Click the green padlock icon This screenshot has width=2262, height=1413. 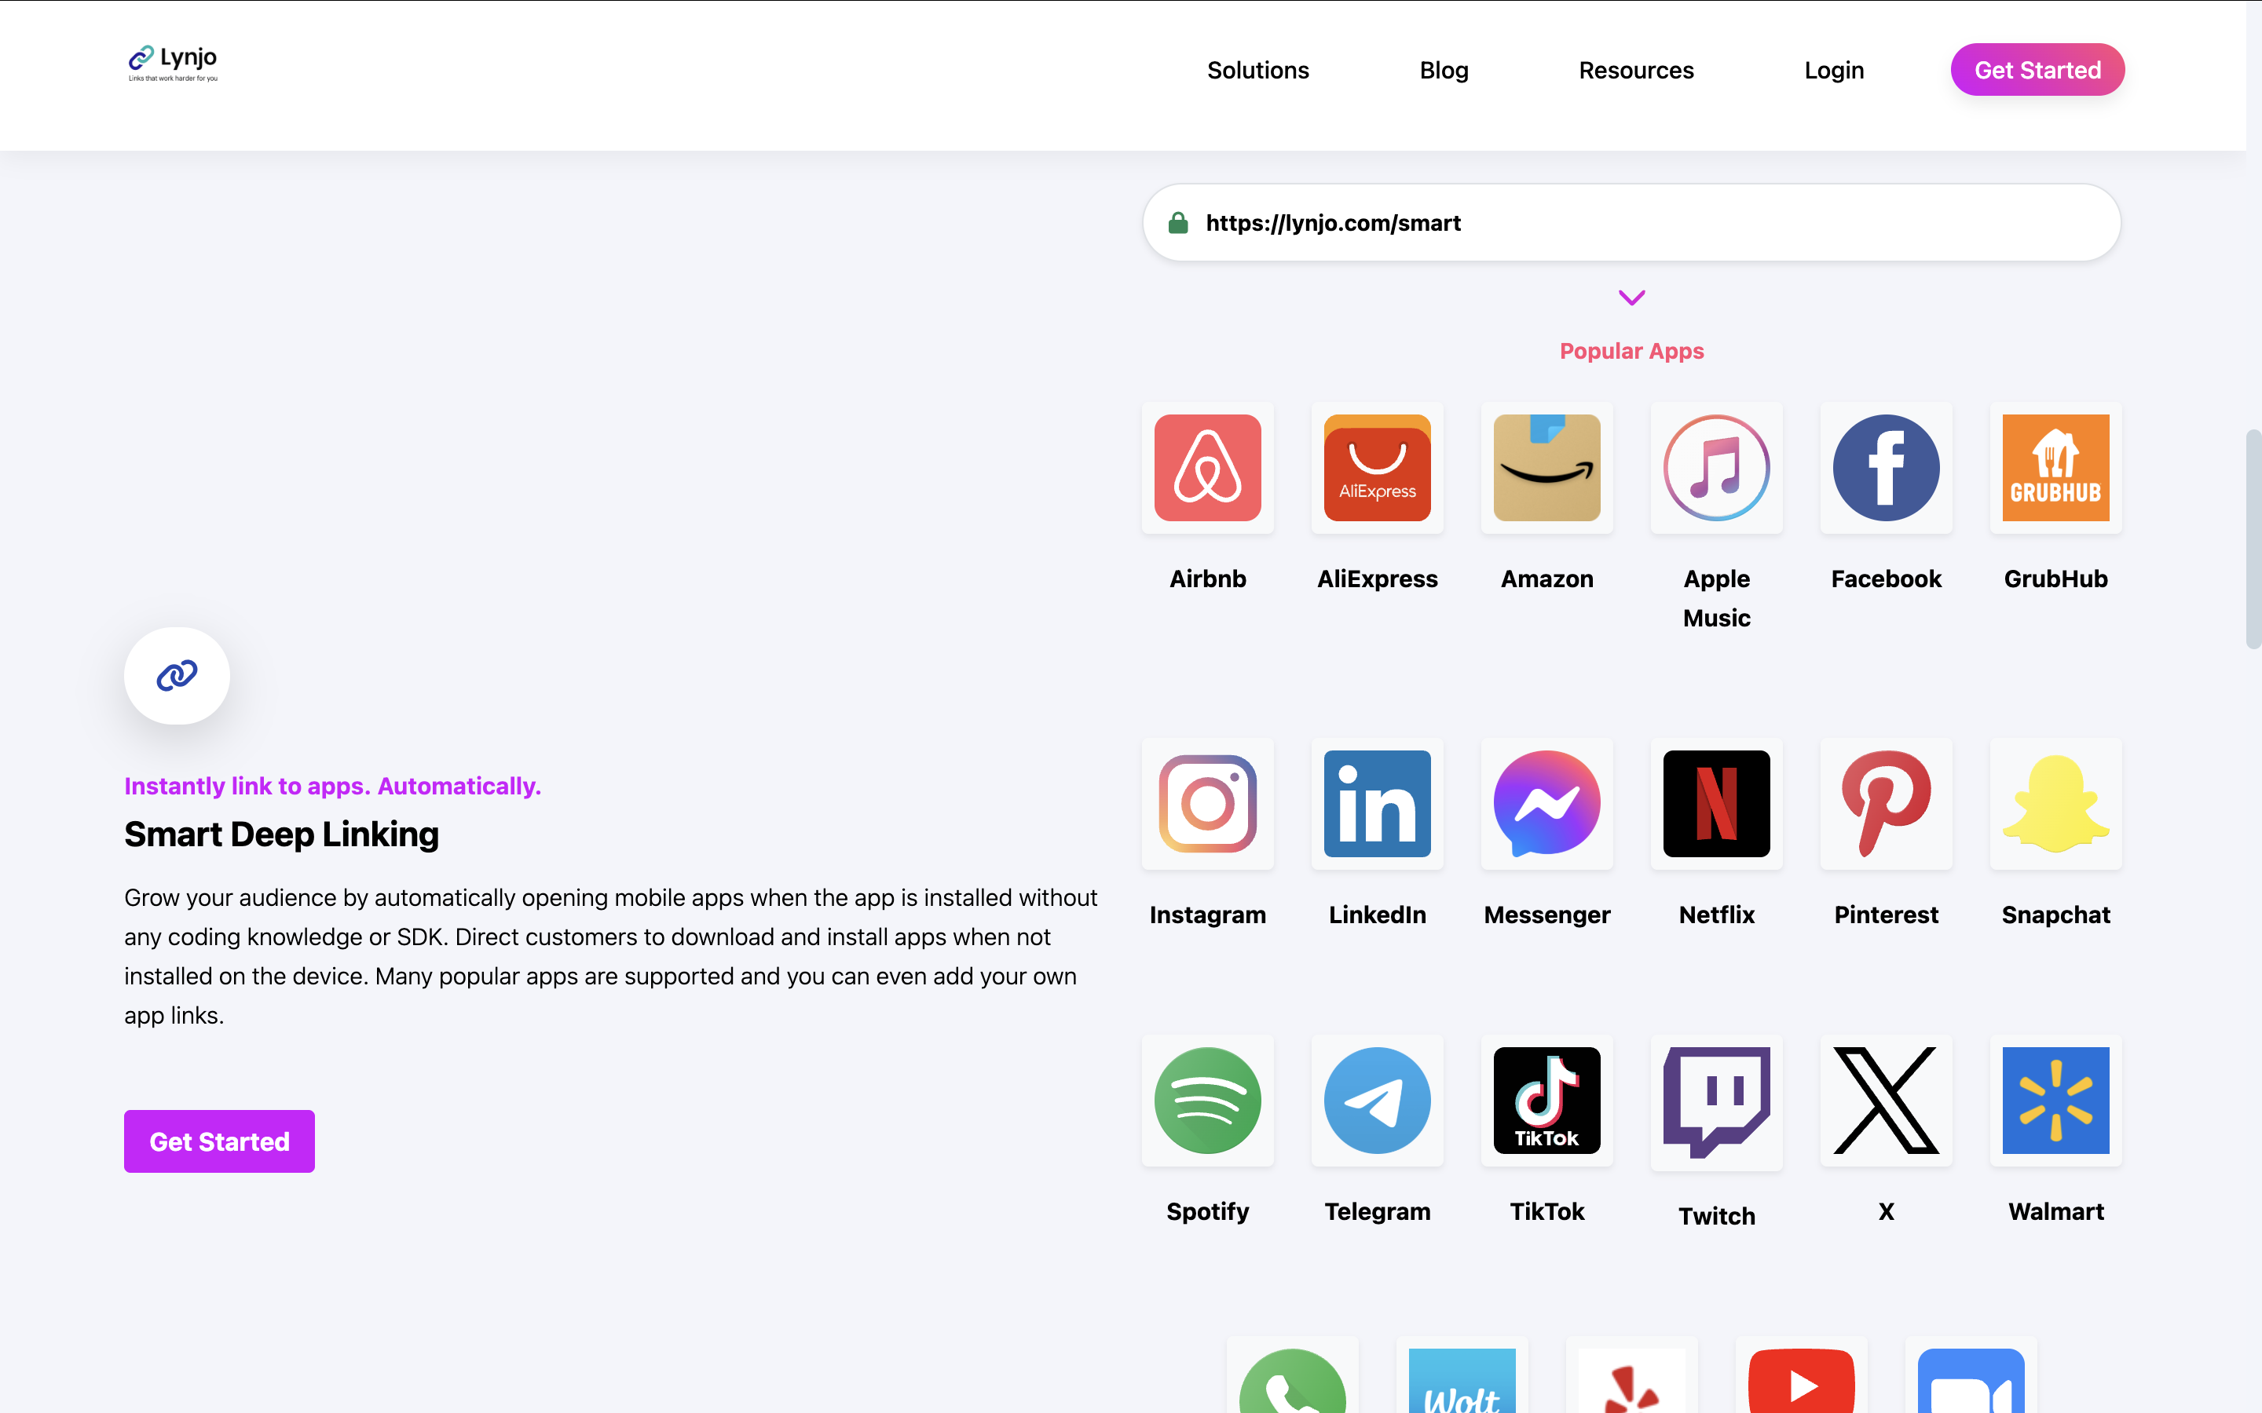1178,222
